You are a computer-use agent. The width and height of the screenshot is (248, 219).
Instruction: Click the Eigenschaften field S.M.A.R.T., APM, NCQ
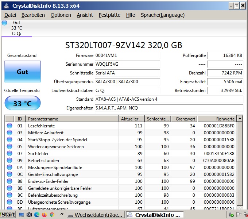tap(169, 108)
